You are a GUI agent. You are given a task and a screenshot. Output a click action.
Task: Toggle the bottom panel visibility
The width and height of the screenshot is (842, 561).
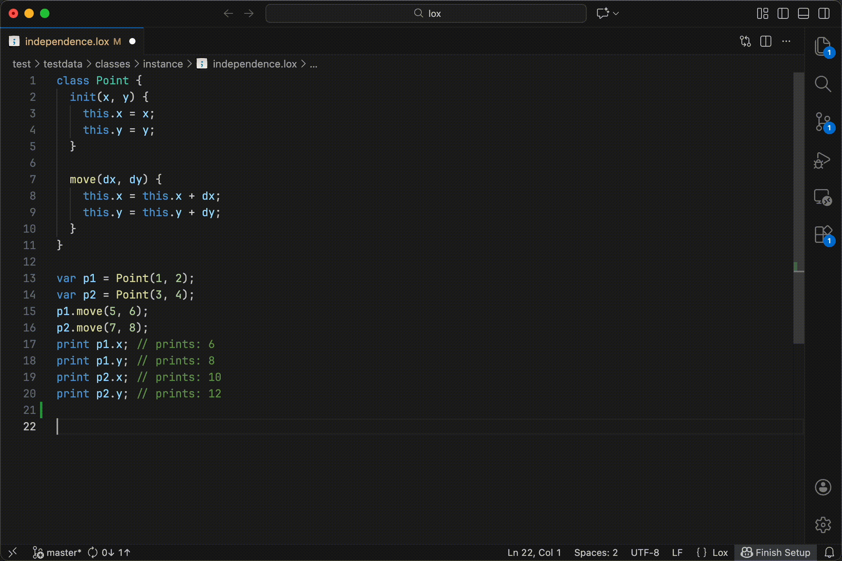(x=803, y=13)
